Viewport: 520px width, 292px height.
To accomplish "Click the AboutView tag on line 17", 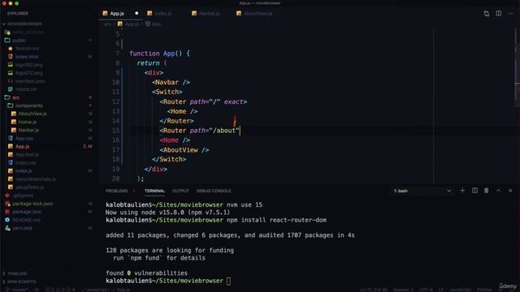I will click(184, 150).
